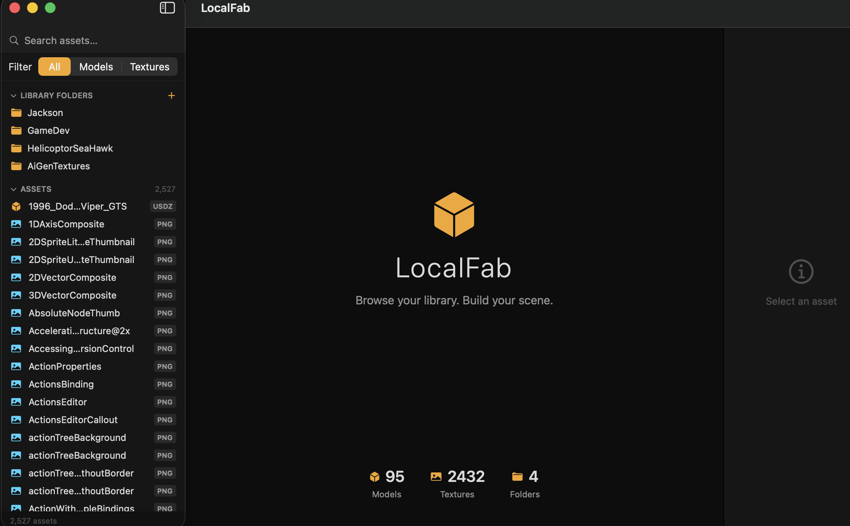Screen dimensions: 850x526
Task: Select the 2DSpriteU...teThumbnail asset
Action: click(x=93, y=260)
